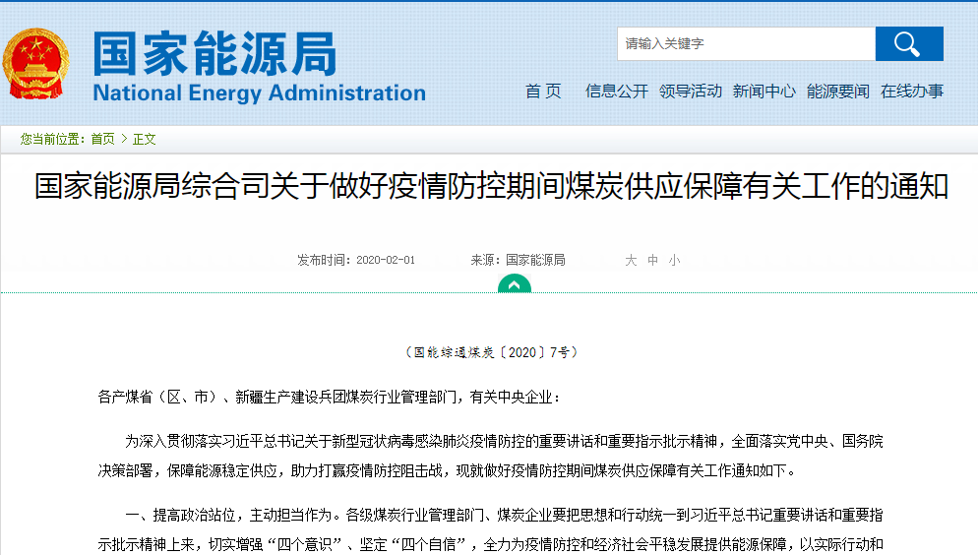Navigate to 能源要闻
The width and height of the screenshot is (978, 555).
pos(838,92)
